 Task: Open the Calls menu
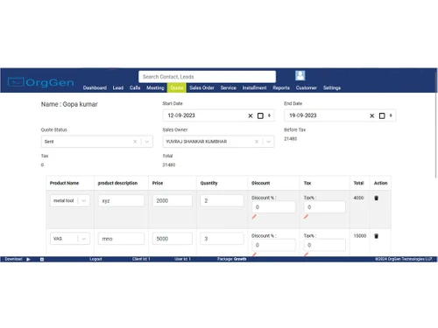(x=135, y=87)
